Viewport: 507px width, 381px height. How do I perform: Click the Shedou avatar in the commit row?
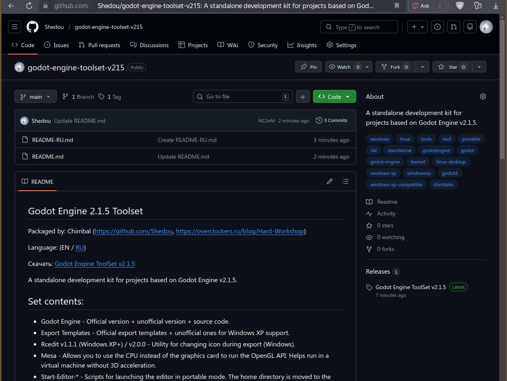pos(24,121)
